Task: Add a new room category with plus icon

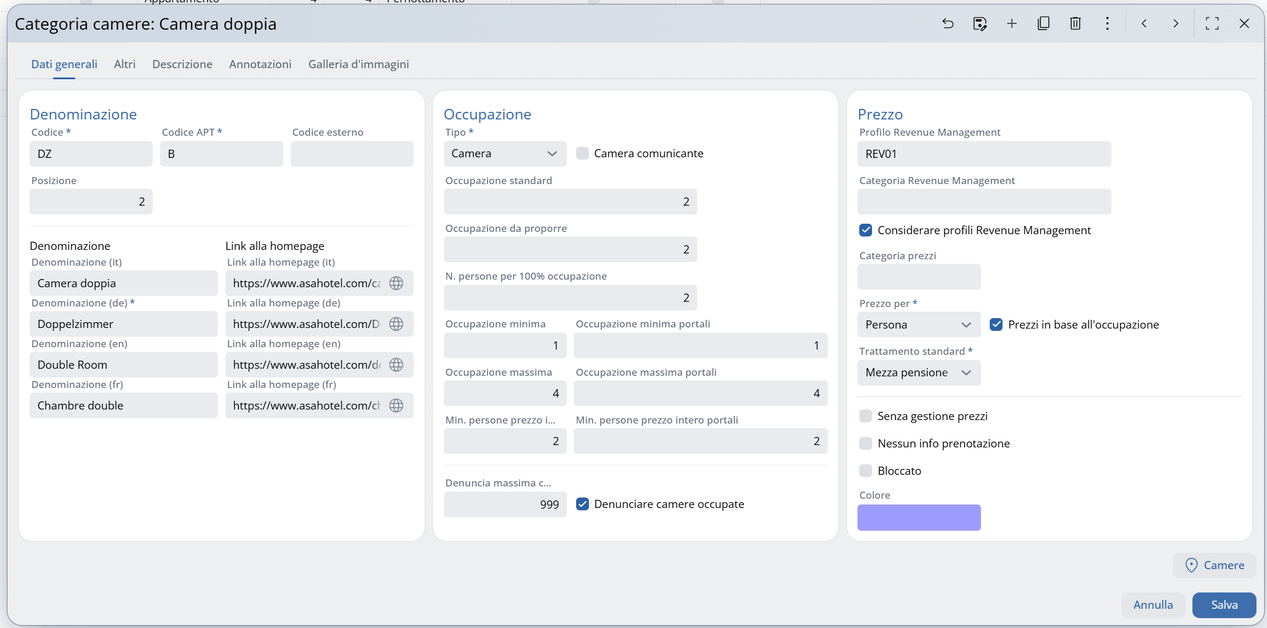Action: pyautogui.click(x=1012, y=23)
